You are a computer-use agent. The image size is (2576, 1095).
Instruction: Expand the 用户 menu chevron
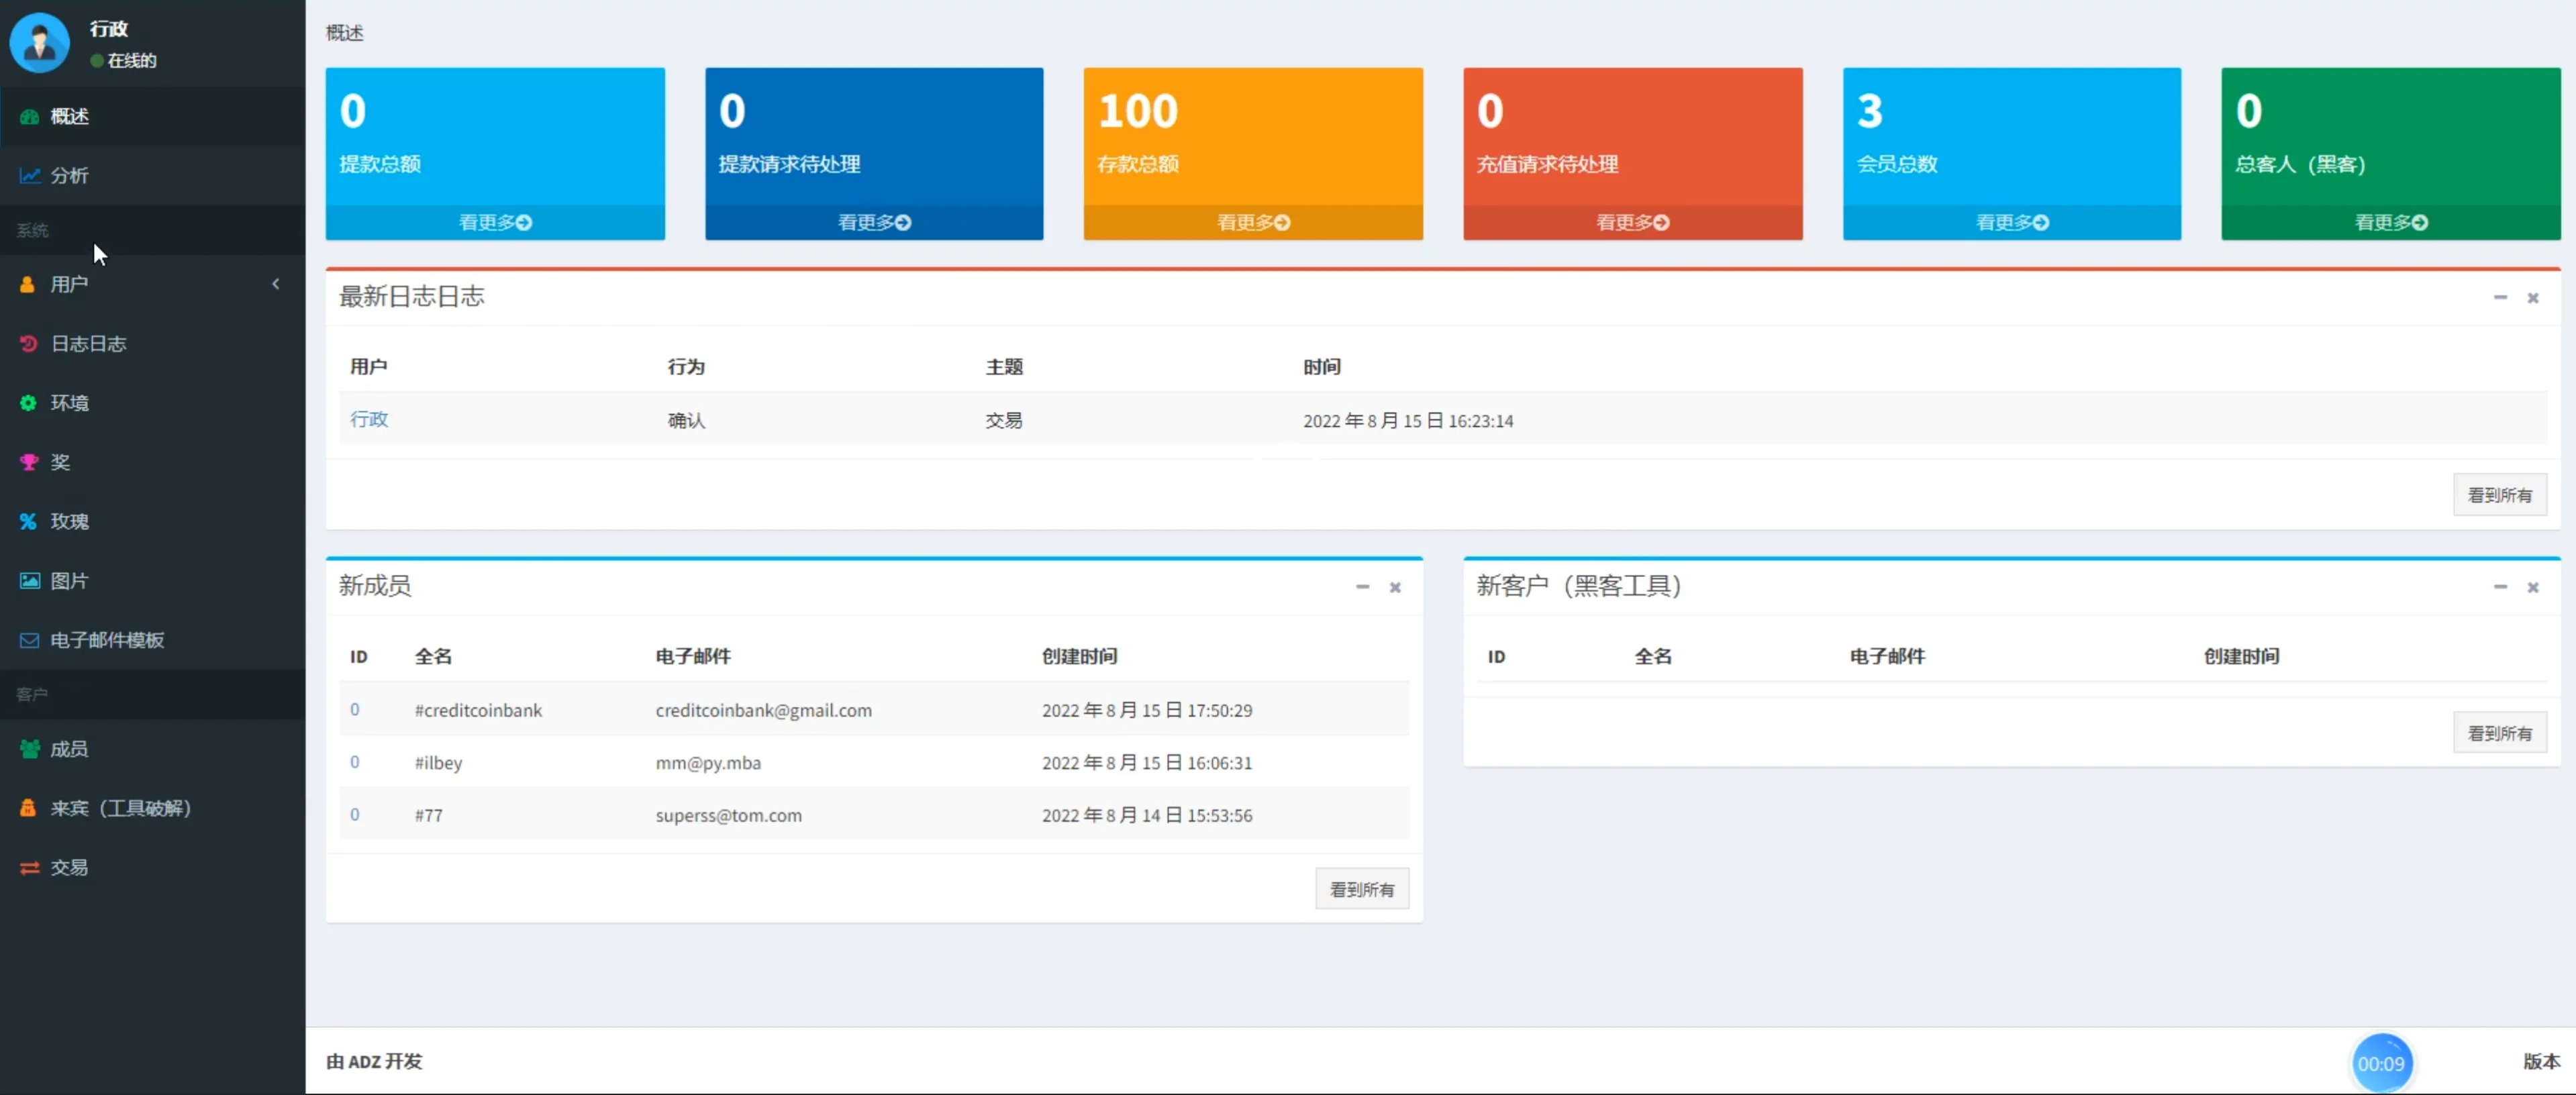pyautogui.click(x=276, y=284)
